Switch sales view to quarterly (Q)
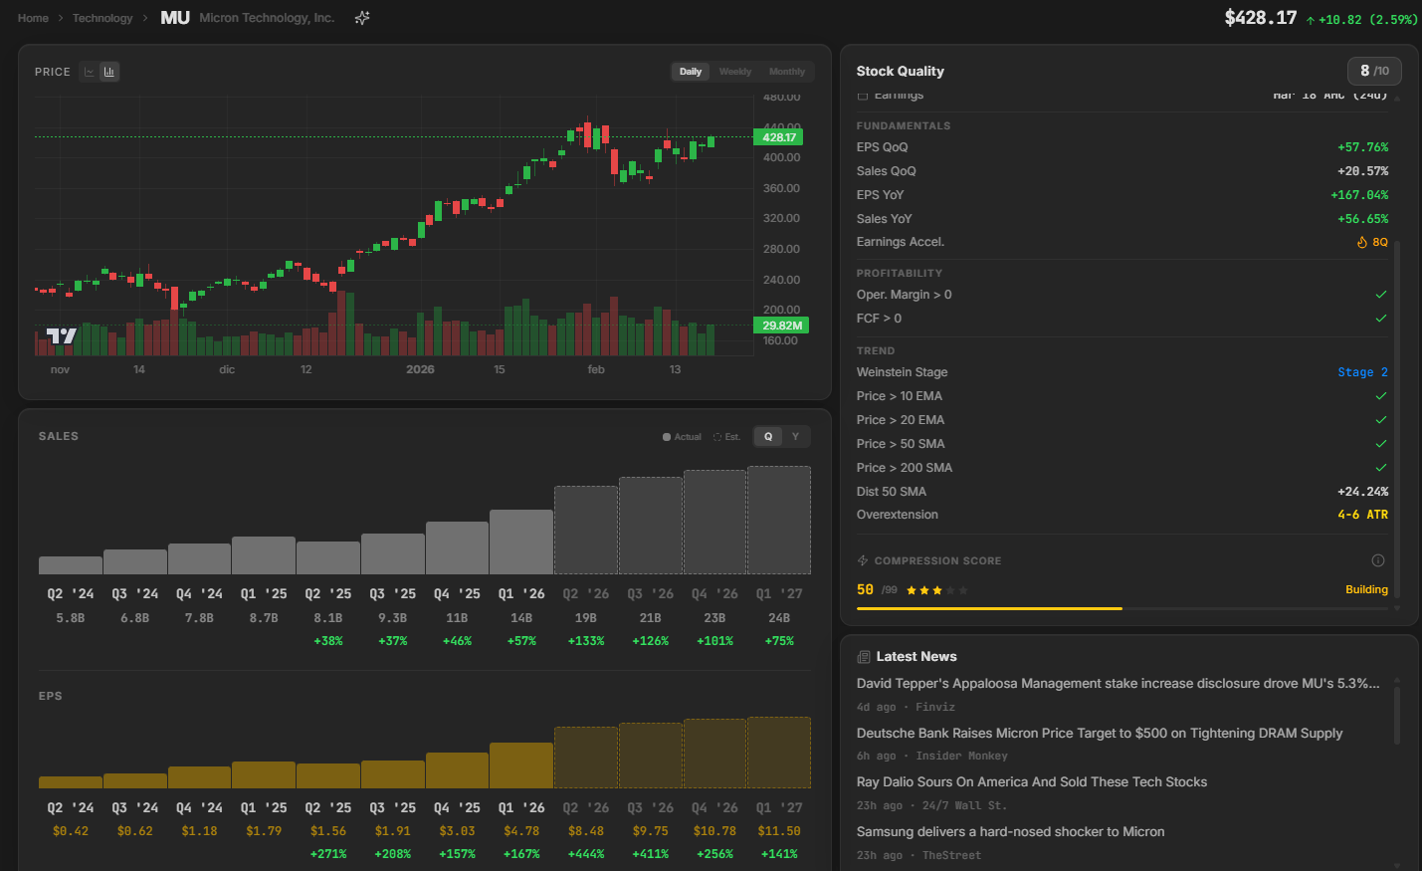This screenshot has height=871, width=1422. click(x=768, y=437)
